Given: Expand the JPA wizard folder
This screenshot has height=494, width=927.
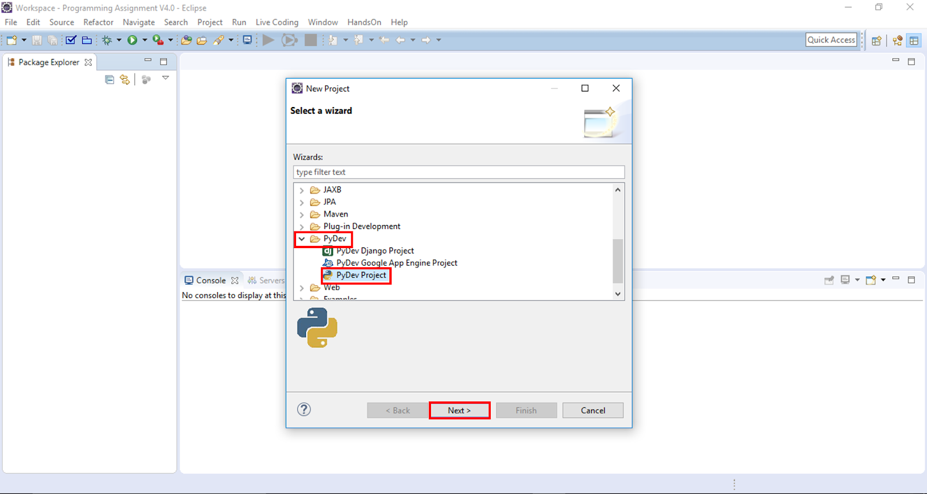Looking at the screenshot, I should (x=302, y=202).
